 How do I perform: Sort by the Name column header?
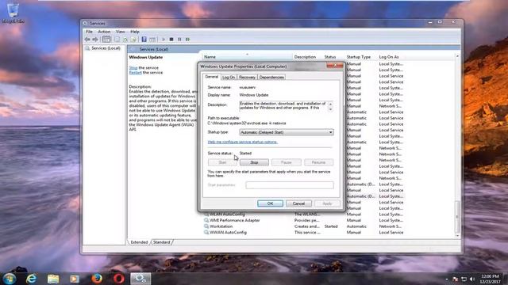(x=247, y=57)
